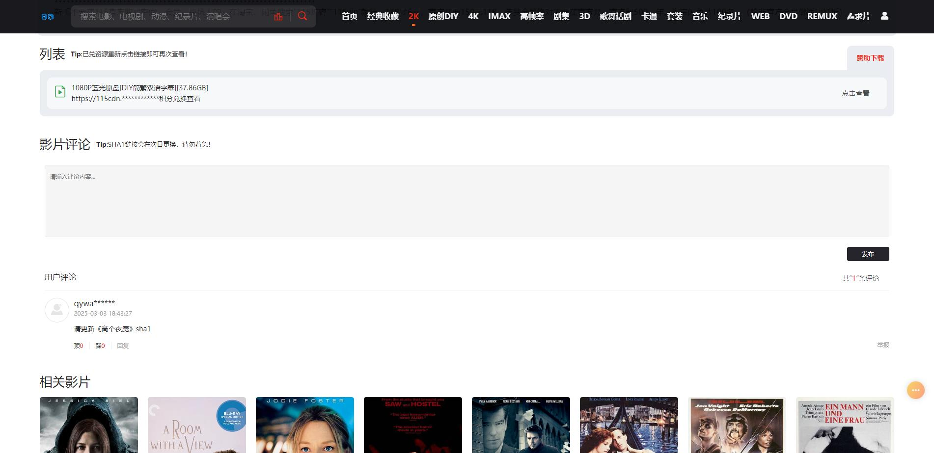The image size is (934, 453).
Task: Report the comment via 举报
Action: (x=883, y=345)
